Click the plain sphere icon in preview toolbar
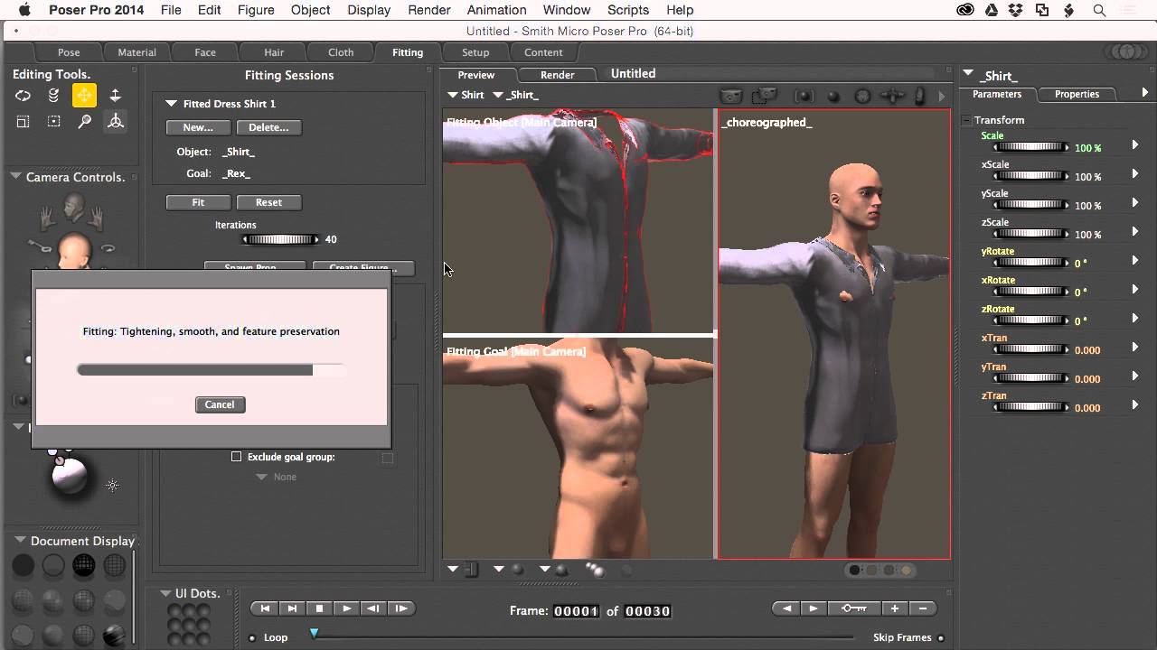 tap(833, 96)
